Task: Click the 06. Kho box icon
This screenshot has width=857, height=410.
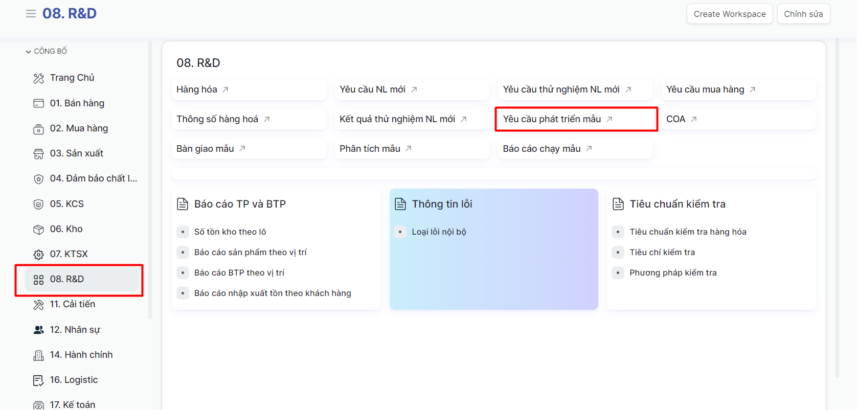Action: point(38,230)
